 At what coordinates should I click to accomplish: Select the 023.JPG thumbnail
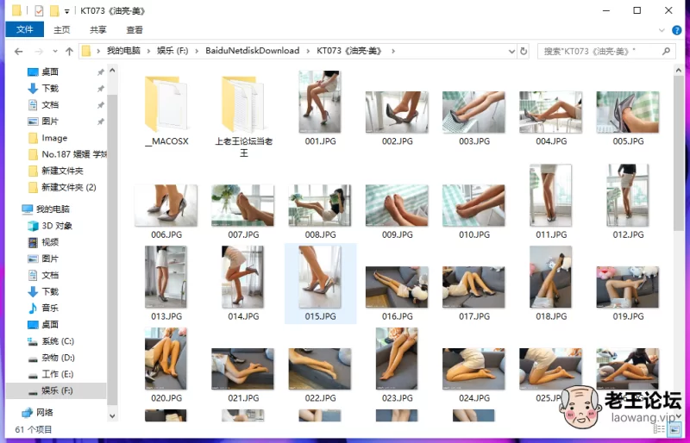click(x=397, y=359)
